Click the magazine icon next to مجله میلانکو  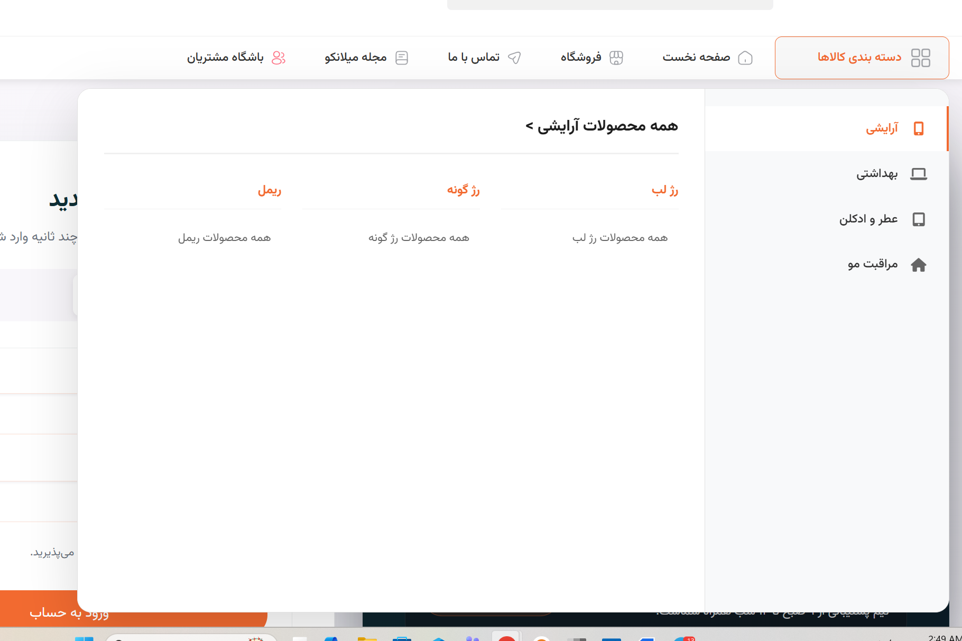click(x=402, y=58)
